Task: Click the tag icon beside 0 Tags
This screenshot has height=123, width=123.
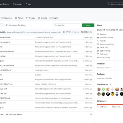Action: coord(19,25)
